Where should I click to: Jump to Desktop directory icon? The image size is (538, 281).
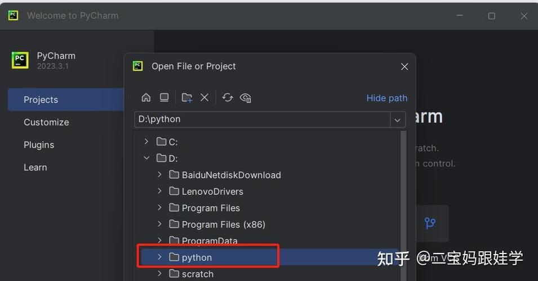coord(164,98)
